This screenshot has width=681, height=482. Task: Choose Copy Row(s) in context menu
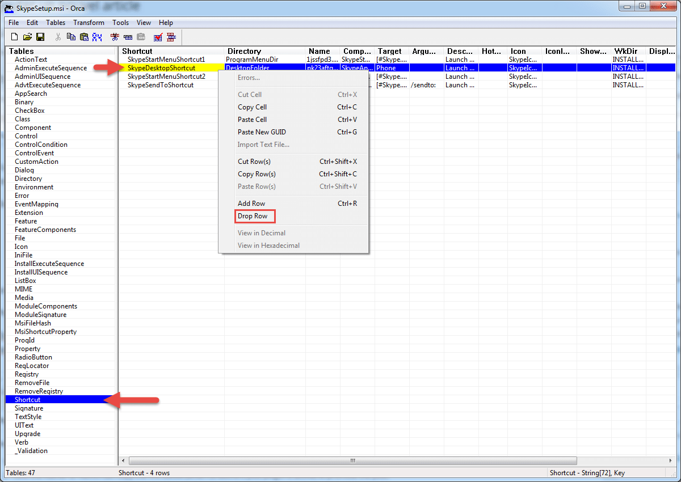257,174
